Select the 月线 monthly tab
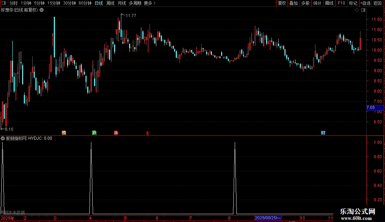 coord(122,3)
